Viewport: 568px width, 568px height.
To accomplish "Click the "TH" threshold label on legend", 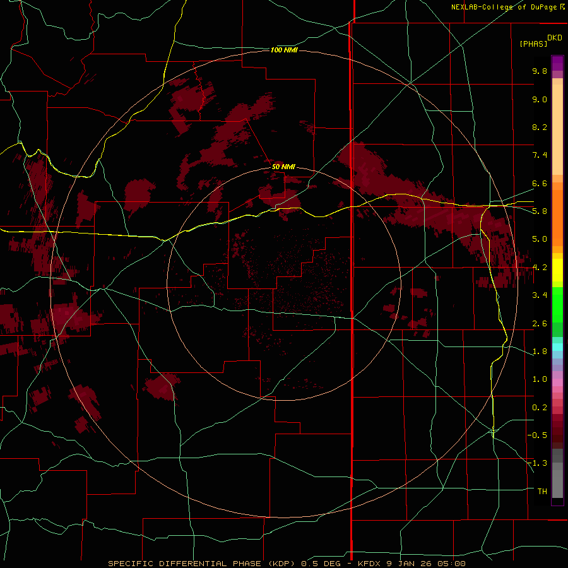I will point(542,491).
